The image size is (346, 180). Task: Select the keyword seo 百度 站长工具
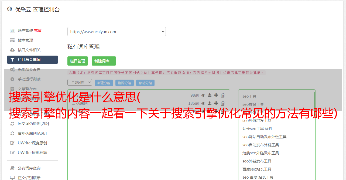tap(258, 177)
